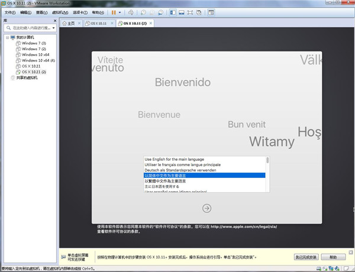
Task: Close the OS X 10.11 tab
Action: coord(112,23)
